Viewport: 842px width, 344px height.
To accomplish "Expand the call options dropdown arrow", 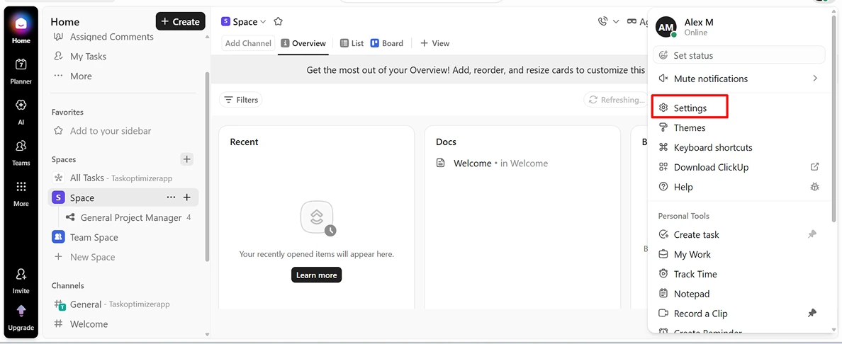I will pos(616,21).
